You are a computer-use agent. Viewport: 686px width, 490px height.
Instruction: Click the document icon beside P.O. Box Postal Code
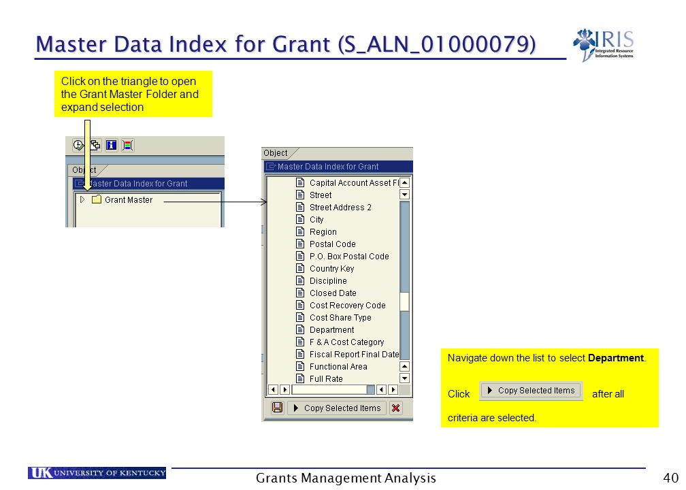tap(300, 256)
